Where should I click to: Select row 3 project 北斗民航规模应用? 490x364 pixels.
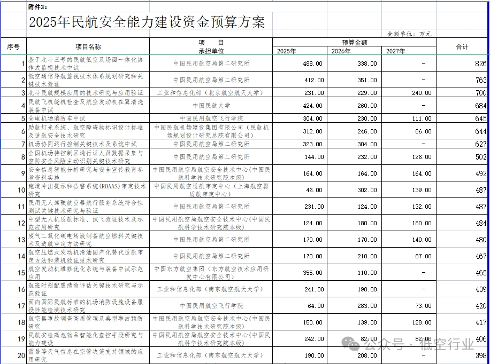coord(88,93)
